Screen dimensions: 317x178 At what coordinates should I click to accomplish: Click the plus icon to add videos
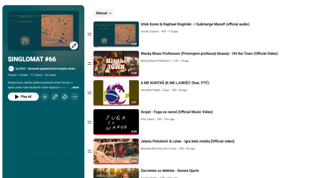point(45,97)
